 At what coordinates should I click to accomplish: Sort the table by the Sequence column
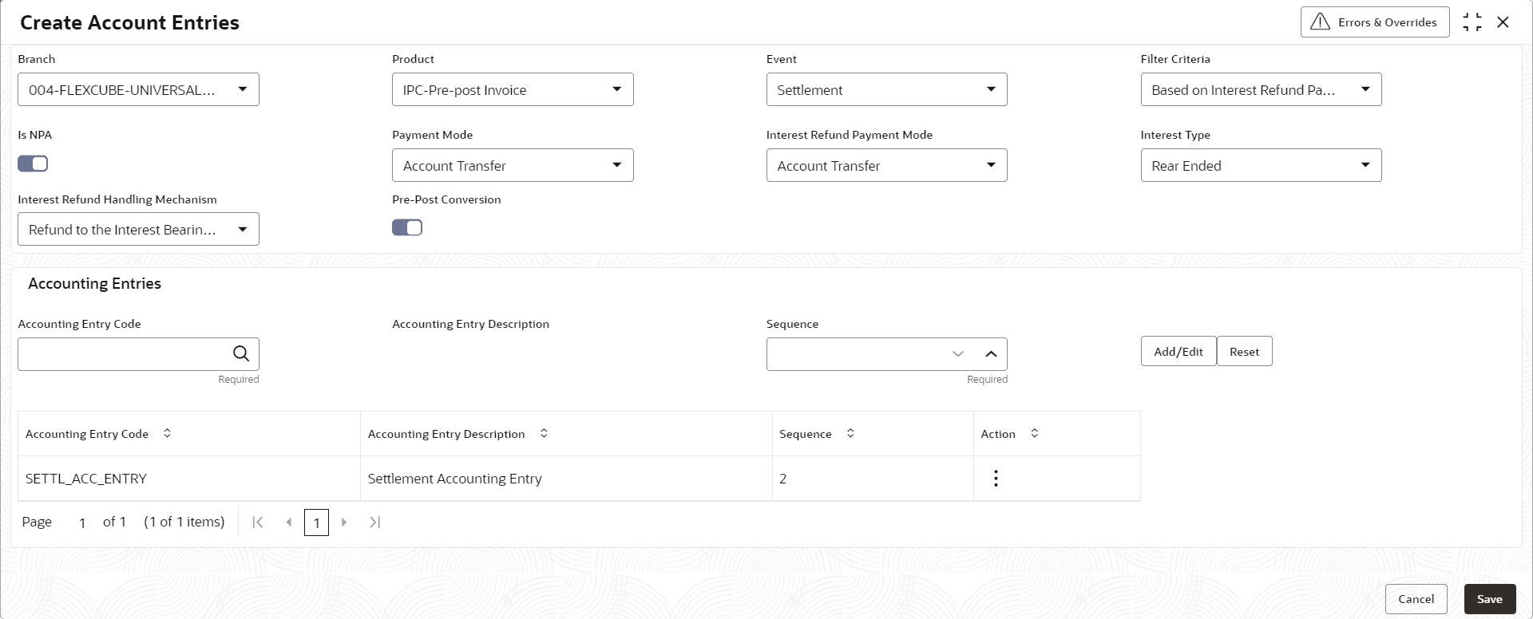click(850, 433)
